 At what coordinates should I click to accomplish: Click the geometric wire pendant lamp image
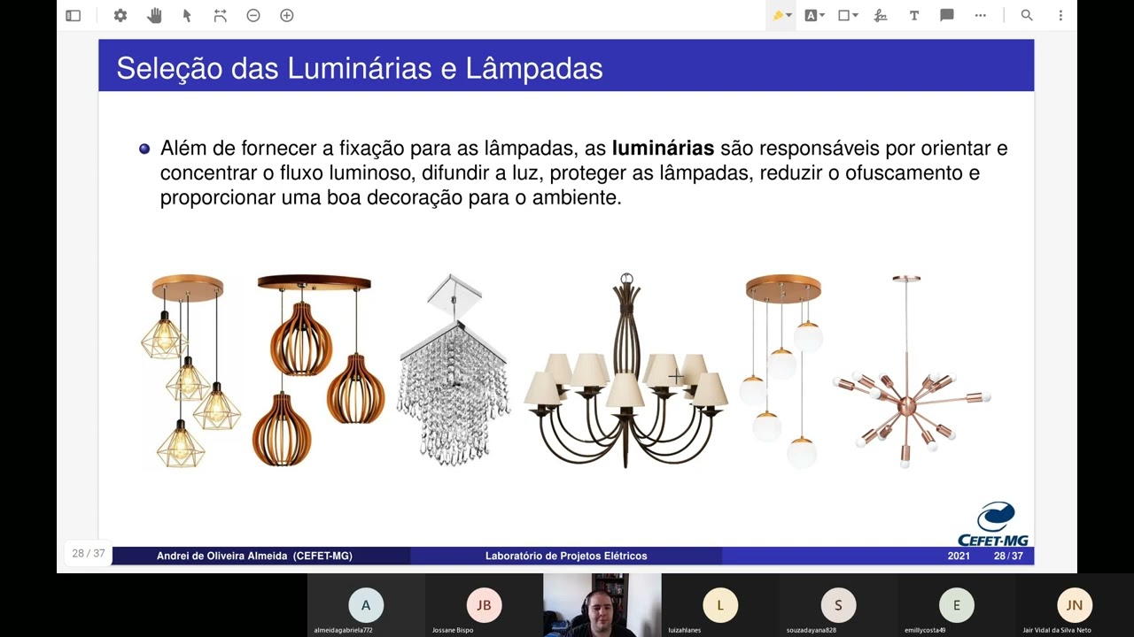click(190, 371)
